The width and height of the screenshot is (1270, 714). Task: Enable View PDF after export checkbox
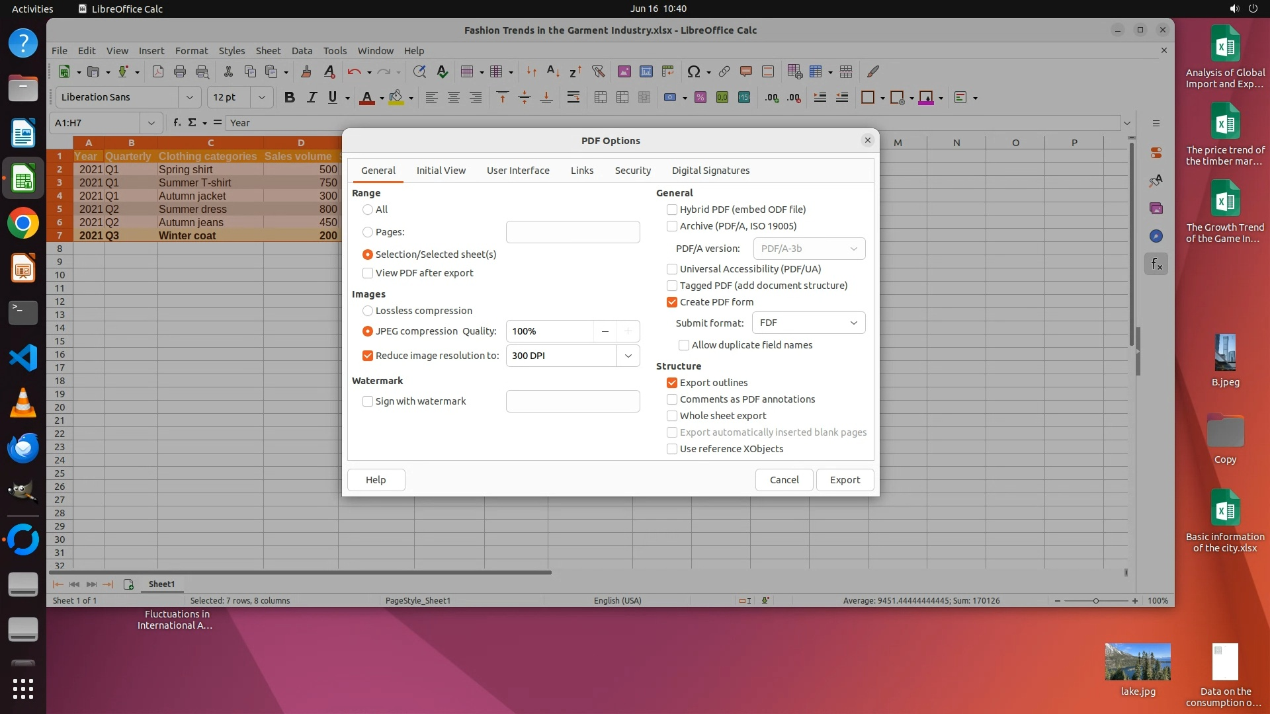coord(368,273)
